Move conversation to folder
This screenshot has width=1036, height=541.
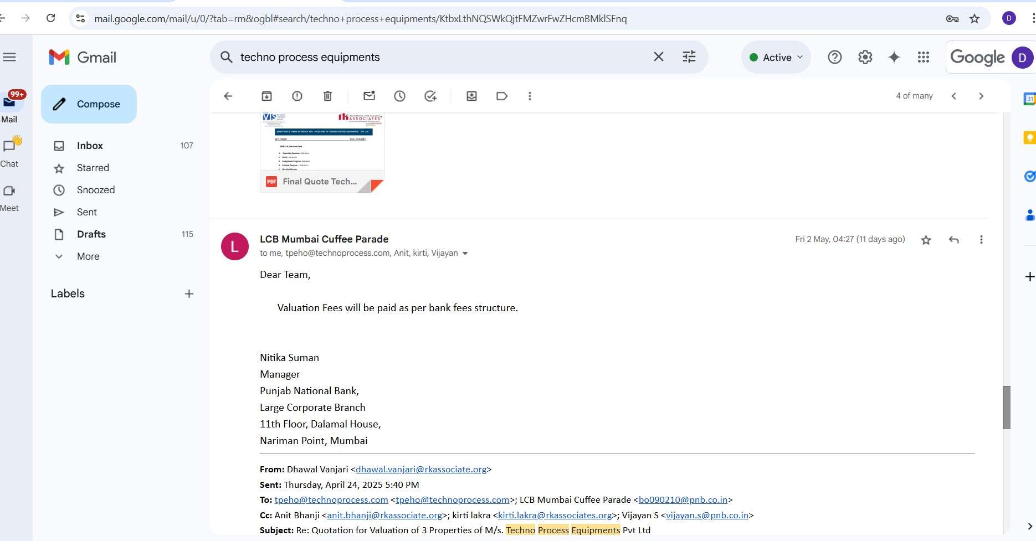click(471, 96)
